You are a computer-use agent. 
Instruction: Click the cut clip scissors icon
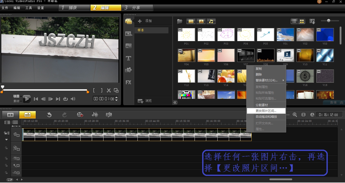pyautogui.click(x=109, y=90)
